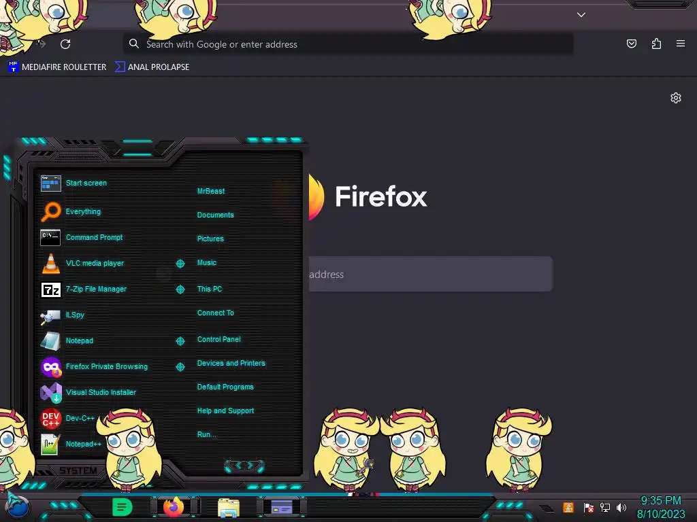Screen dimensions: 697x522
Task: Open the clock showing 9:35 PM
Action: pyautogui.click(x=661, y=507)
